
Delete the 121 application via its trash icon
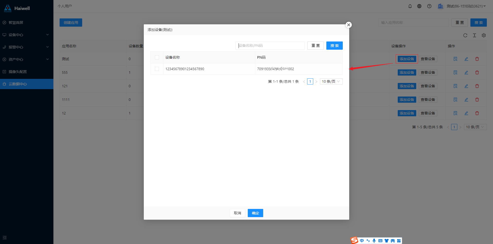477,86
